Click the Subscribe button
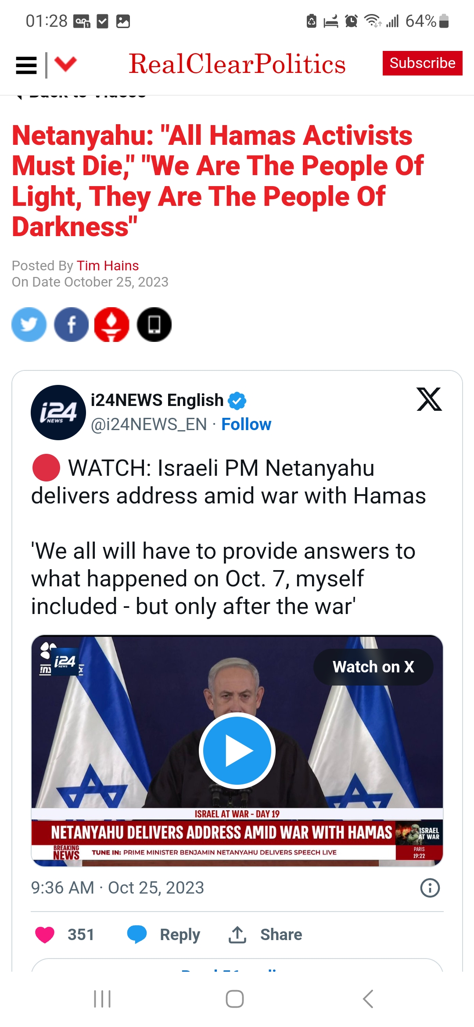The image size is (474, 1027). pos(422,63)
